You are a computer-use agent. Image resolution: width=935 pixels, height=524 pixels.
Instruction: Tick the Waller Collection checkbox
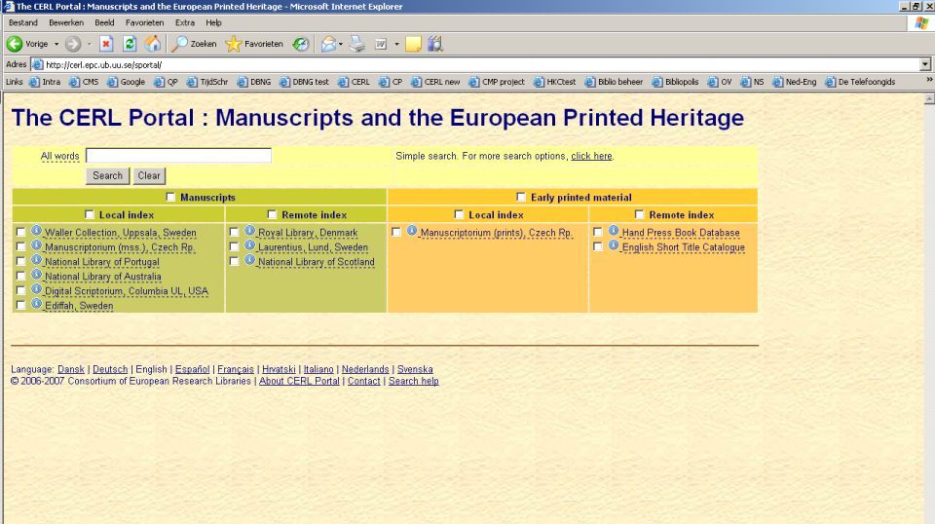(x=20, y=232)
